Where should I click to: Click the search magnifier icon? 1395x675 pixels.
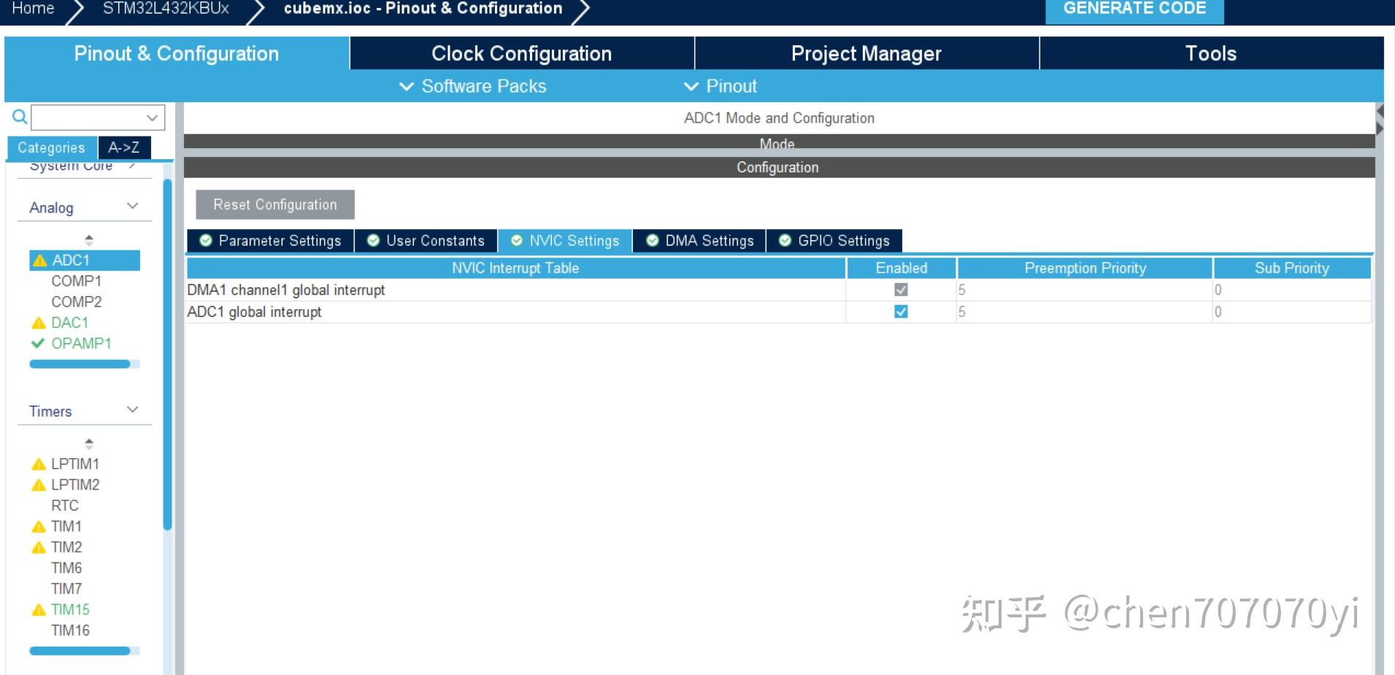[20, 117]
